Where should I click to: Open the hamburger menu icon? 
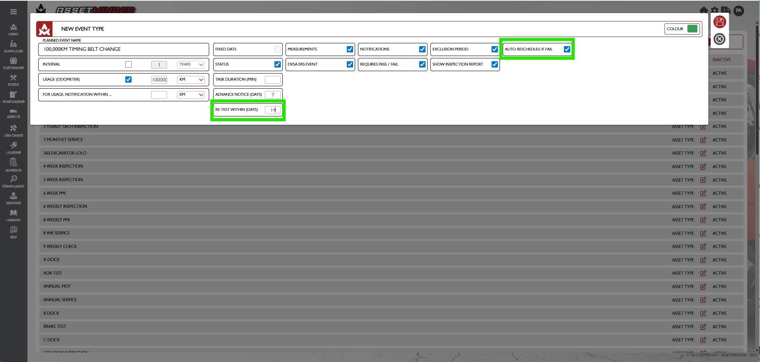[14, 12]
